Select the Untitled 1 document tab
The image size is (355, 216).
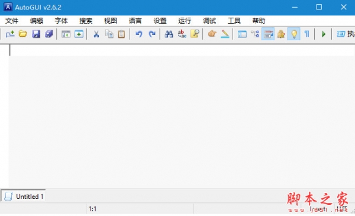point(24,196)
